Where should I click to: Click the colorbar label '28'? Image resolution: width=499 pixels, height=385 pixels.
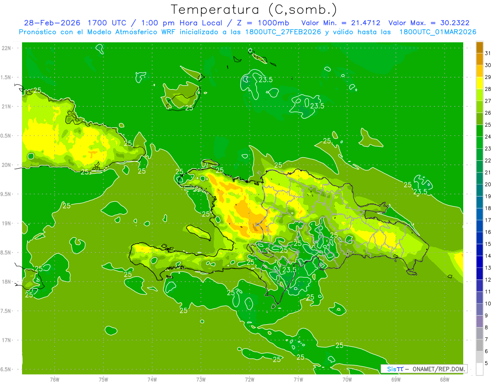pyautogui.click(x=488, y=89)
